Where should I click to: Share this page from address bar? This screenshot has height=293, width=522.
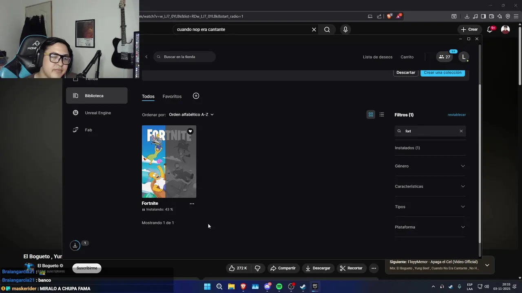point(379,16)
